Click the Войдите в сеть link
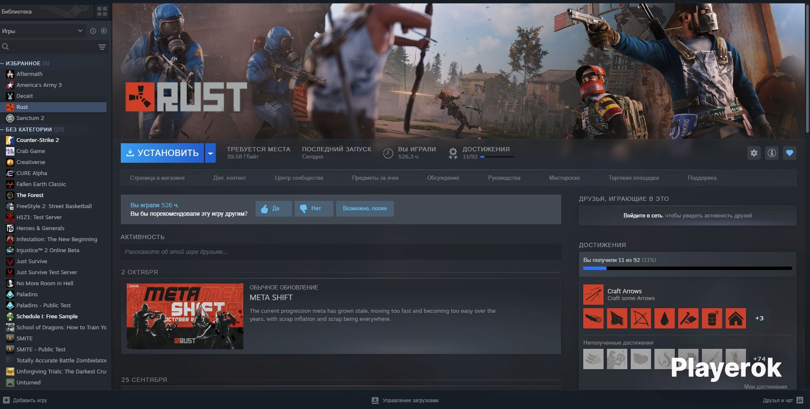This screenshot has width=810, height=409. pyautogui.click(x=643, y=215)
